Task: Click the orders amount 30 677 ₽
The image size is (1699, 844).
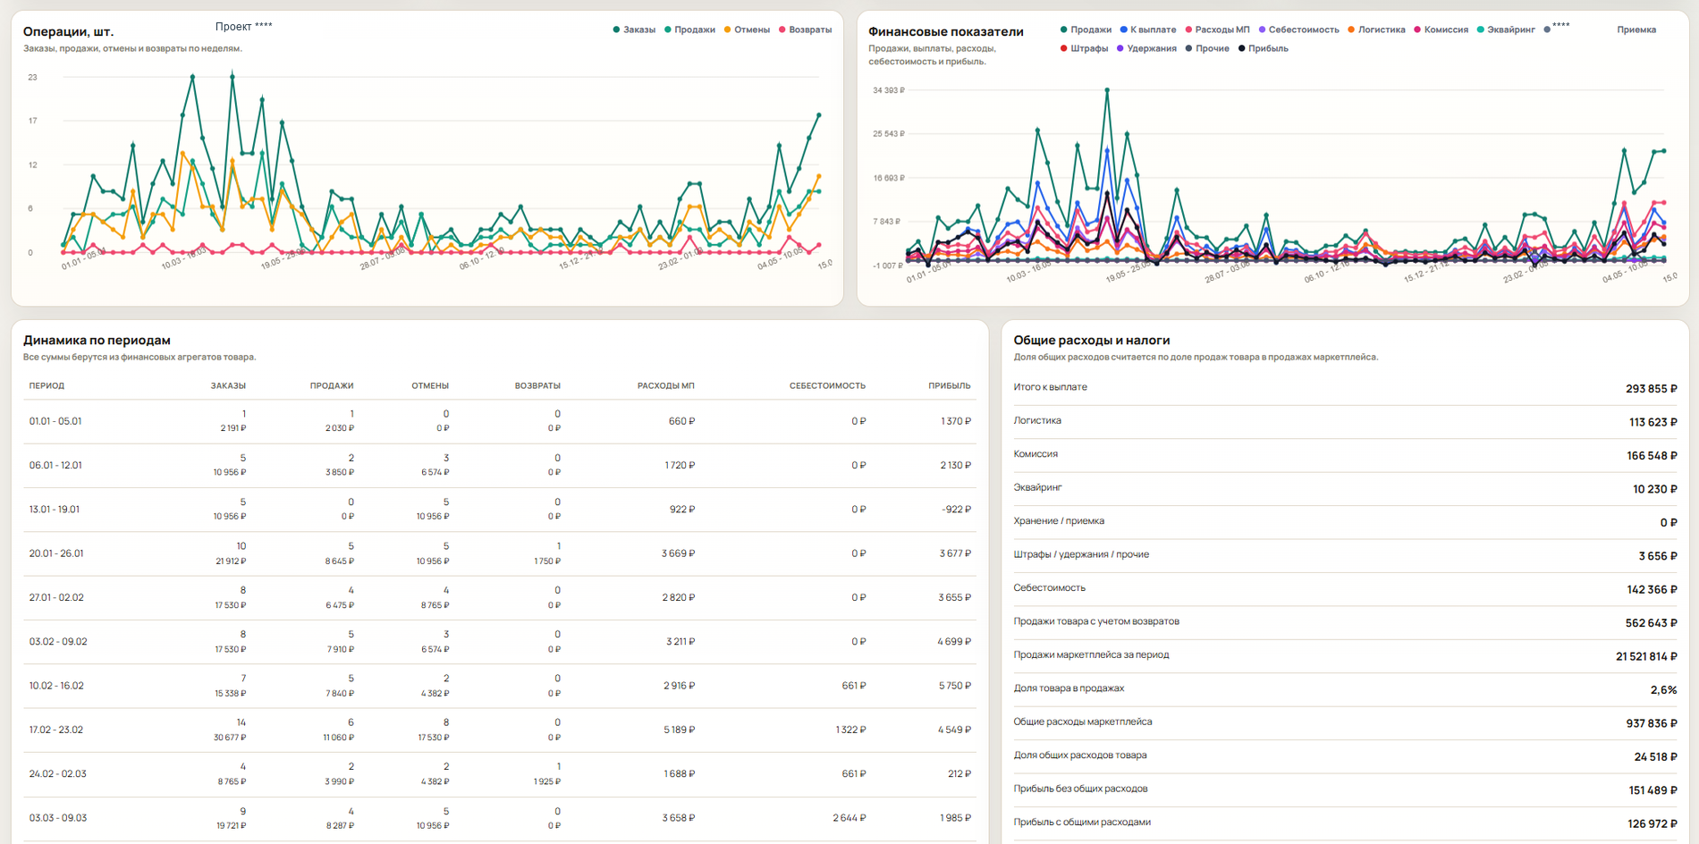Action: tap(230, 738)
